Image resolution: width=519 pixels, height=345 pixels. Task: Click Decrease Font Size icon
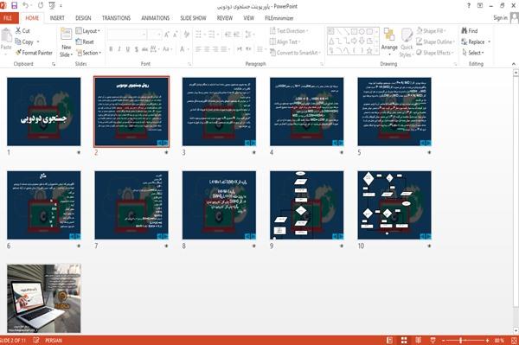pyautogui.click(x=175, y=34)
